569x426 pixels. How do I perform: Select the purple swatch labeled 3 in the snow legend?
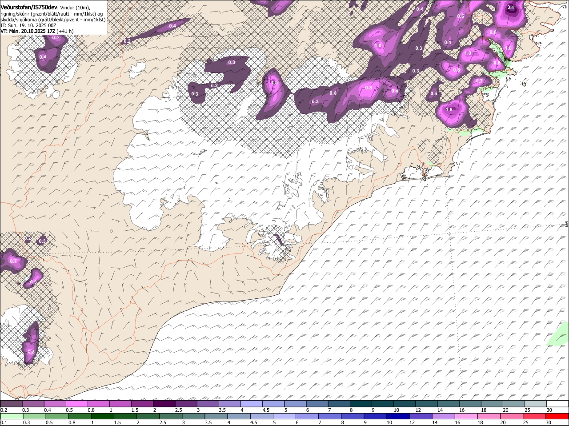208,404
